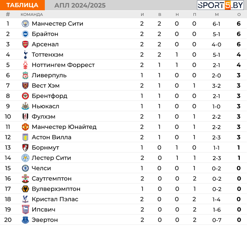The width and height of the screenshot is (247, 228).
Task: Click the КОМАНДА column header
Action: coord(32,15)
